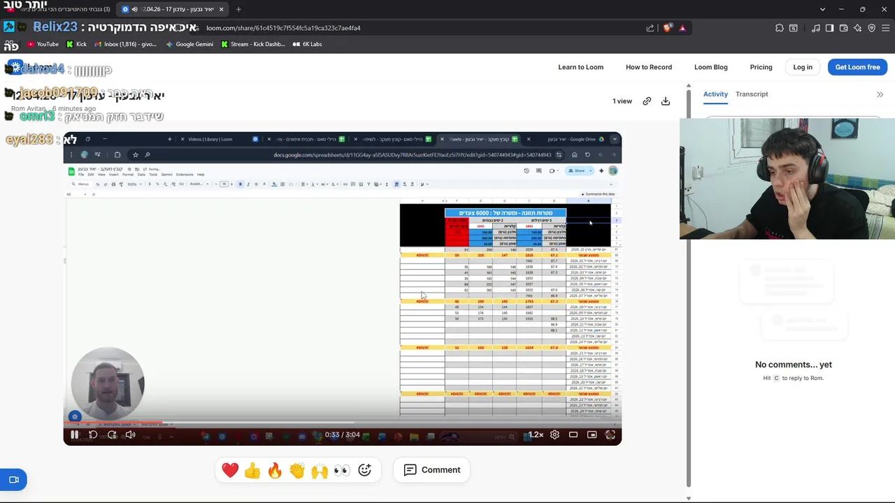This screenshot has width=895, height=503.
Task: Enable picture-in-picture for the video
Action: click(x=592, y=435)
